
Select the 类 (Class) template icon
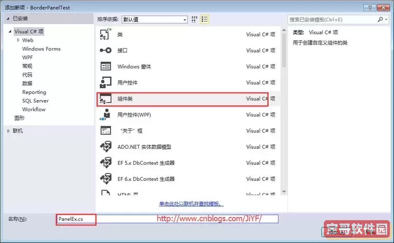coord(105,34)
